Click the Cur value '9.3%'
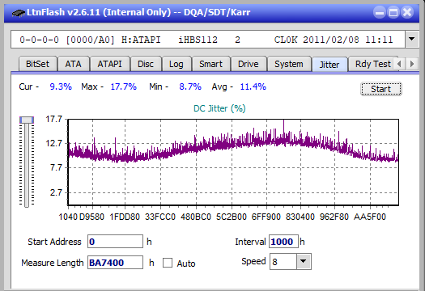The height and width of the screenshot is (291, 425). point(61,86)
